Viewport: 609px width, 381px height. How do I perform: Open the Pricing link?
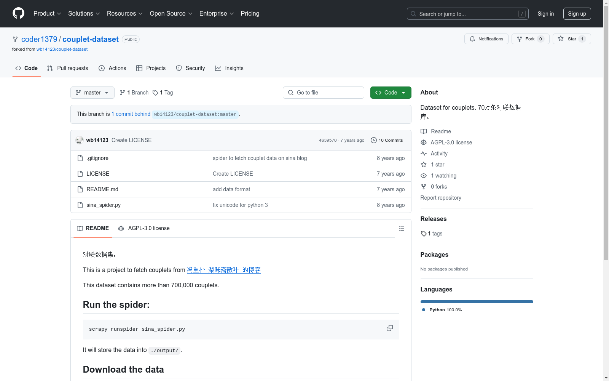click(x=250, y=14)
